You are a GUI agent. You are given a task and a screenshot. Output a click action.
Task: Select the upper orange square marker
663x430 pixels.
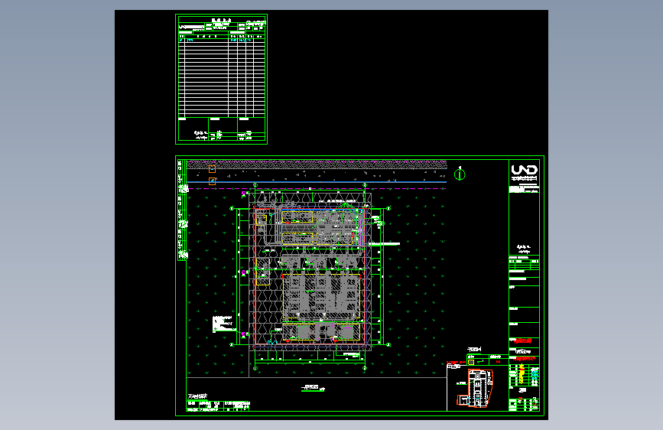coord(213,169)
